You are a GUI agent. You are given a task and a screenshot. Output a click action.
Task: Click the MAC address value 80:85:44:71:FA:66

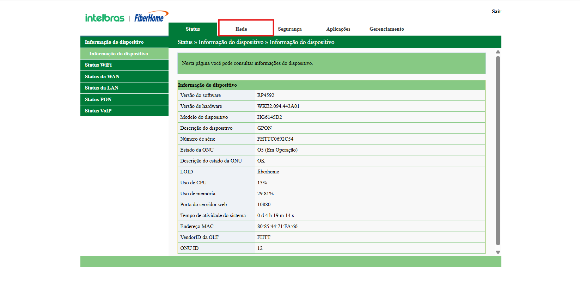277,226
